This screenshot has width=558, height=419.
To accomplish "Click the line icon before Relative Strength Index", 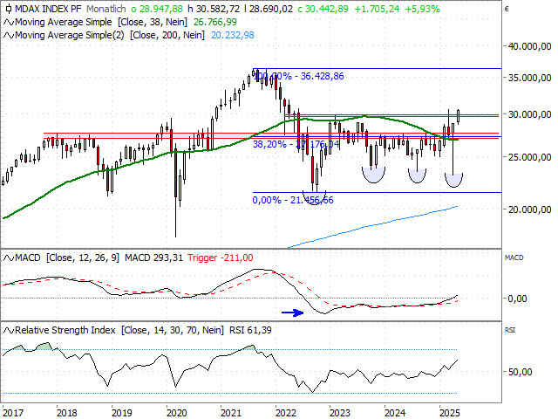I will pos(9,330).
